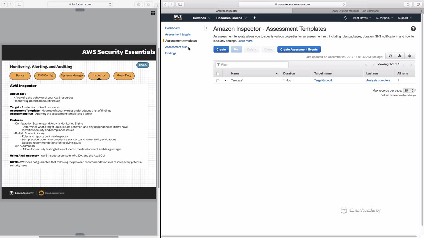Open Findings in the Inspector sidebar

[x=171, y=53]
